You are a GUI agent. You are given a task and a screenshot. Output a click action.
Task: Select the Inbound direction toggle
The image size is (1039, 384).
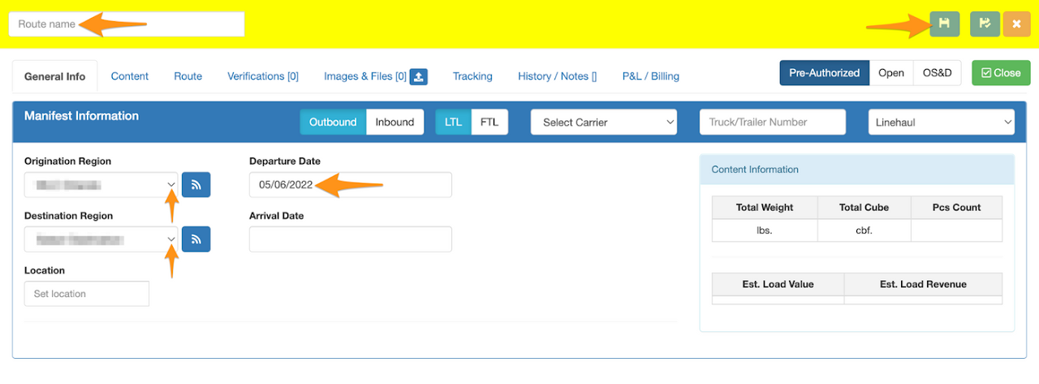click(x=394, y=122)
